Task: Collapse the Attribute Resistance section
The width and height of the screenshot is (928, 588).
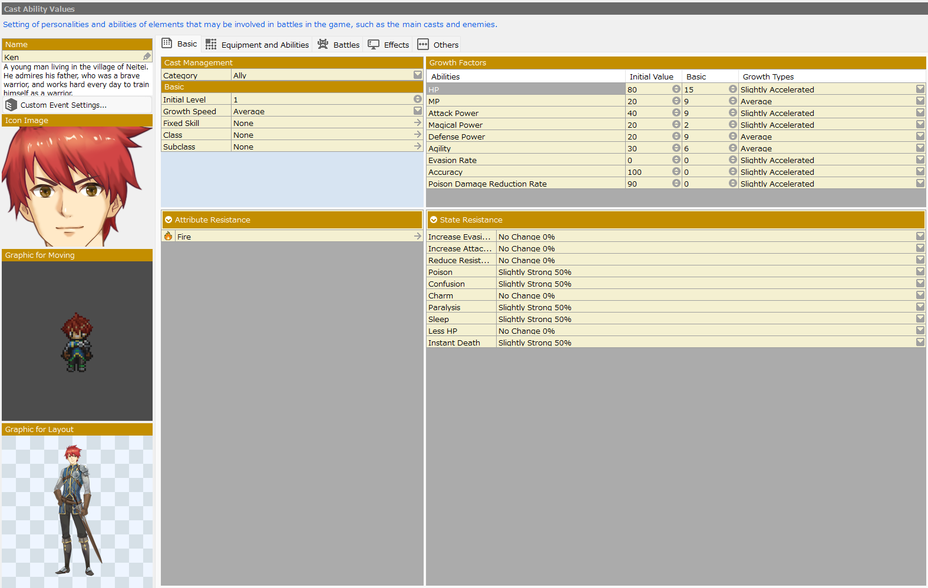Action: tap(169, 220)
